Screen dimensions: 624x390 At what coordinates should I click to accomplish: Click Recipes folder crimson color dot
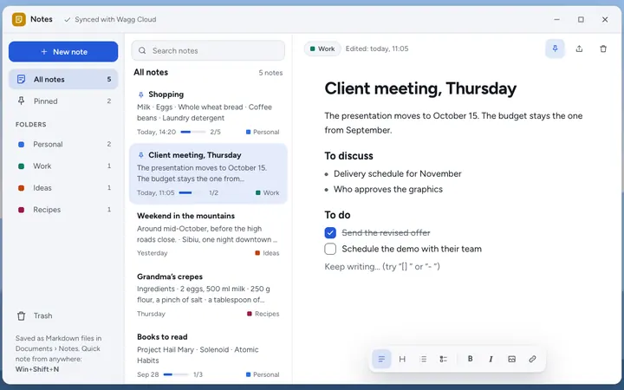(22, 210)
